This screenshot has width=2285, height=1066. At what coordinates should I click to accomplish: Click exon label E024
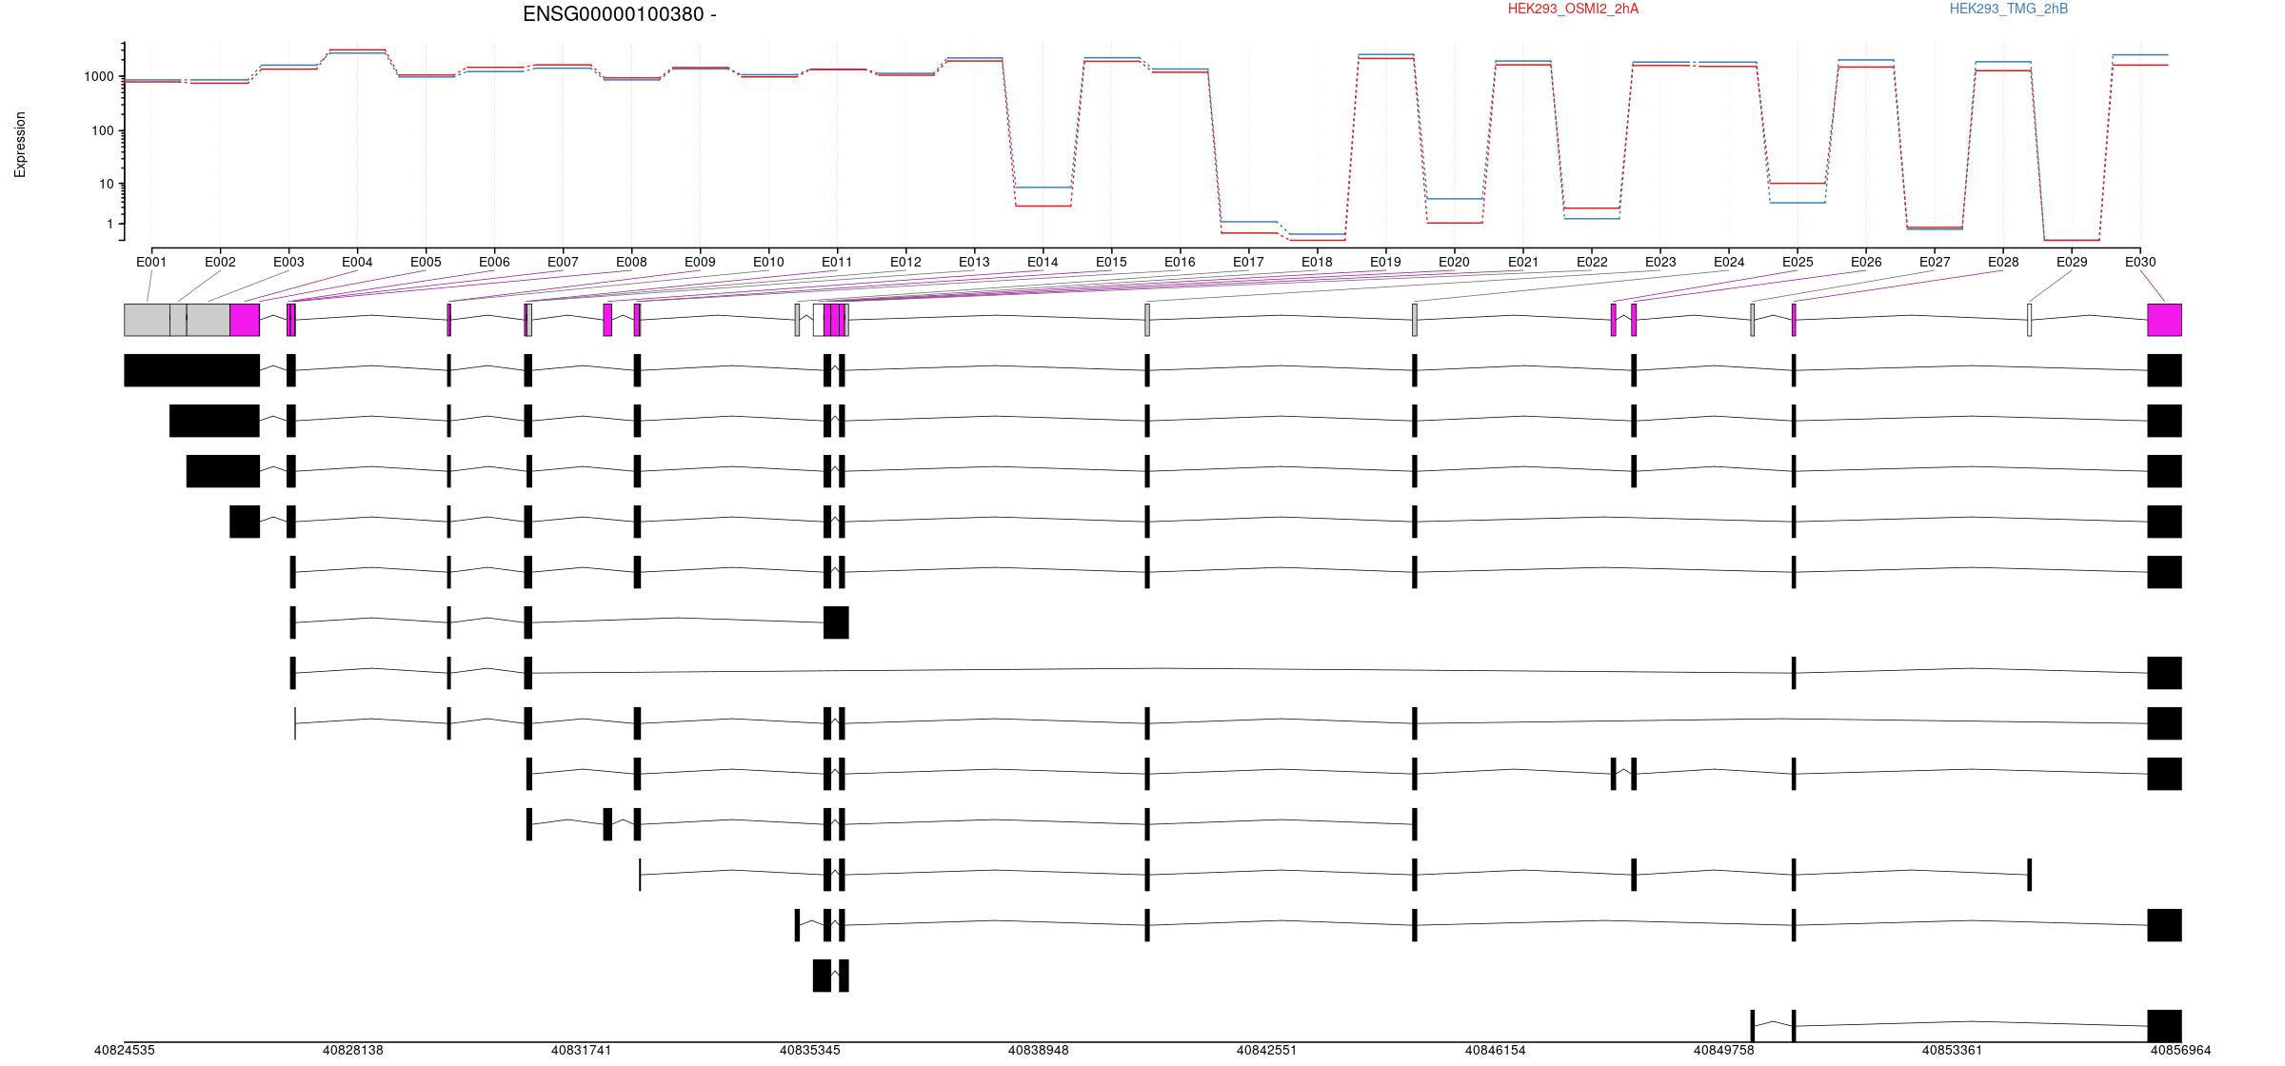pos(1729,262)
